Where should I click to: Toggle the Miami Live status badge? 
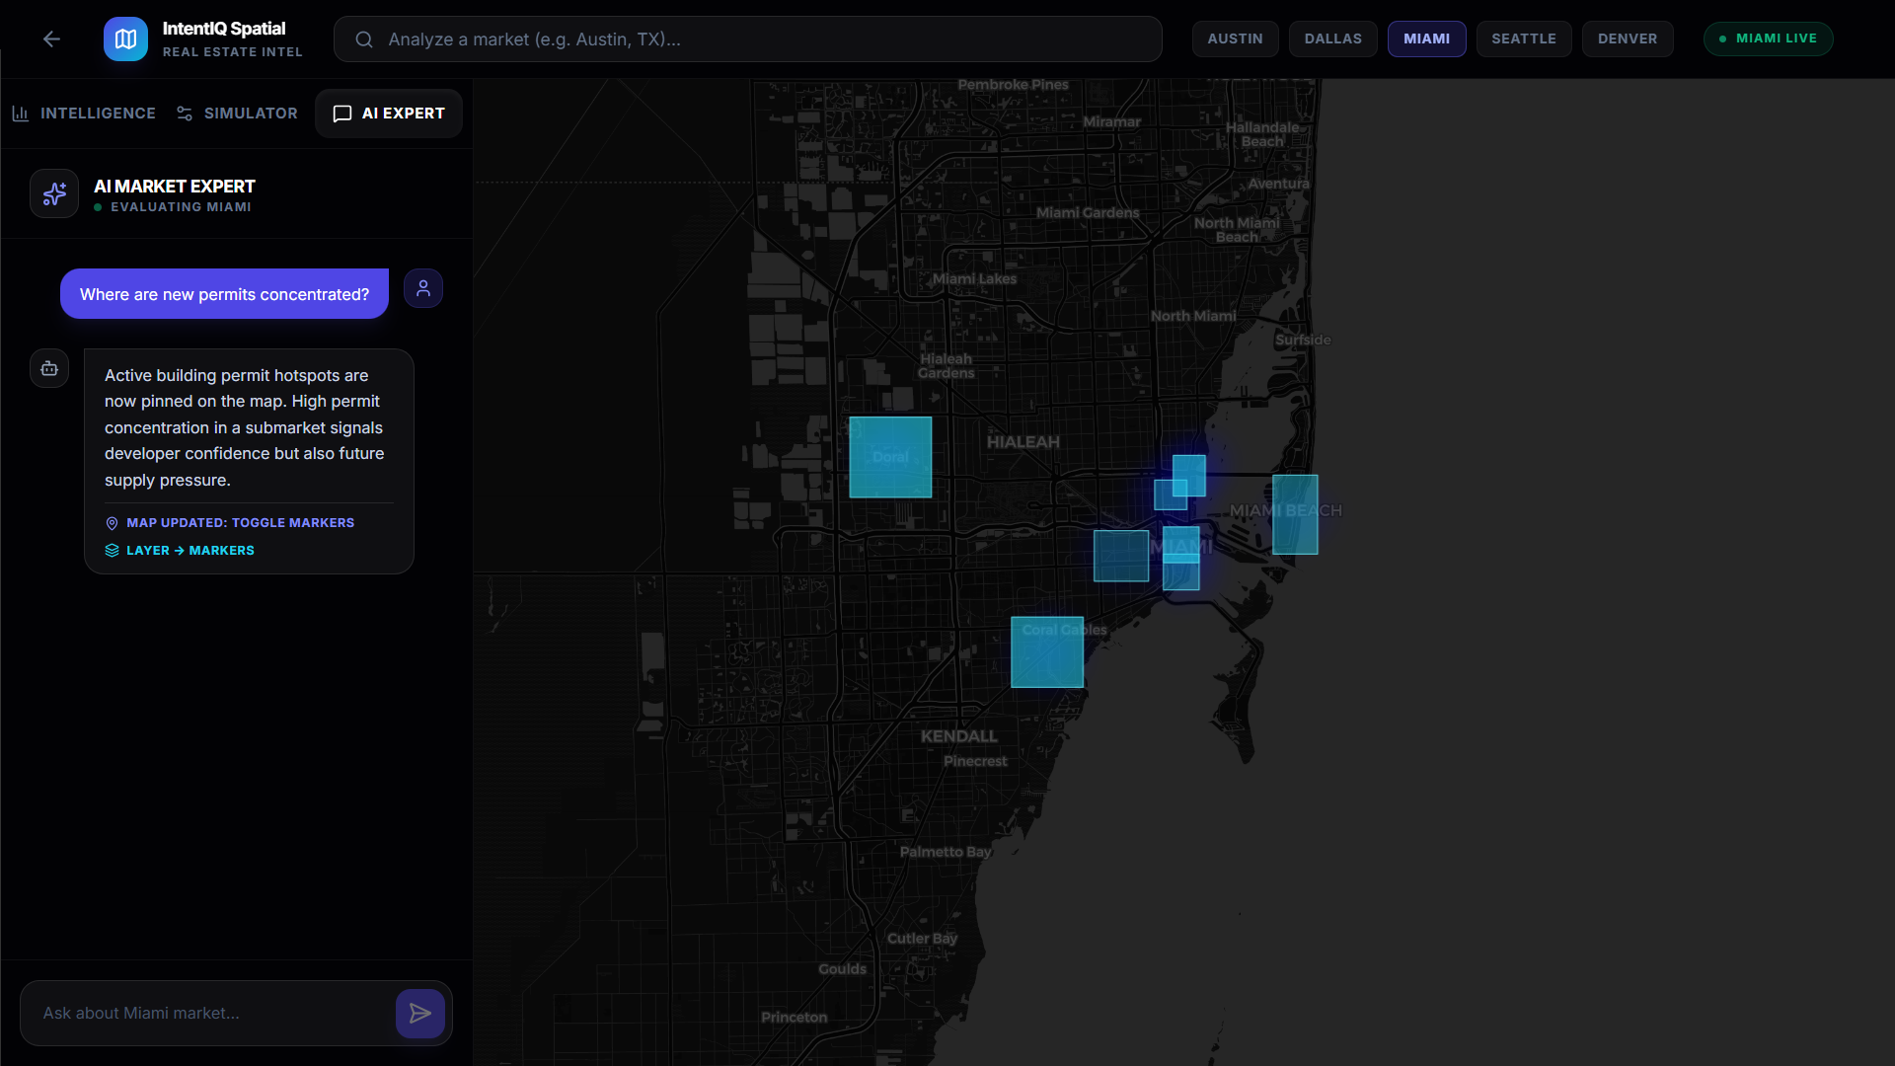click(1768, 38)
